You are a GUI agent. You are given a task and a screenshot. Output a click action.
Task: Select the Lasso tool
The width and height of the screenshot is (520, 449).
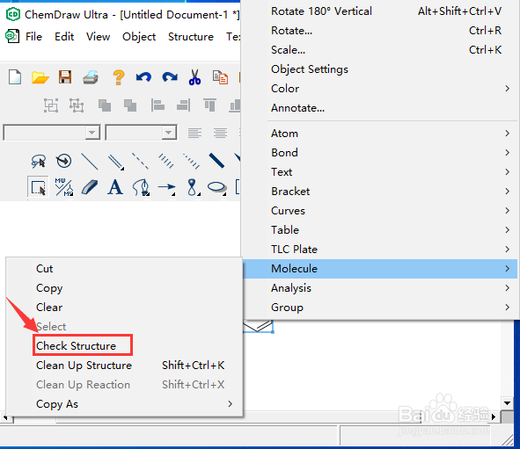[38, 161]
